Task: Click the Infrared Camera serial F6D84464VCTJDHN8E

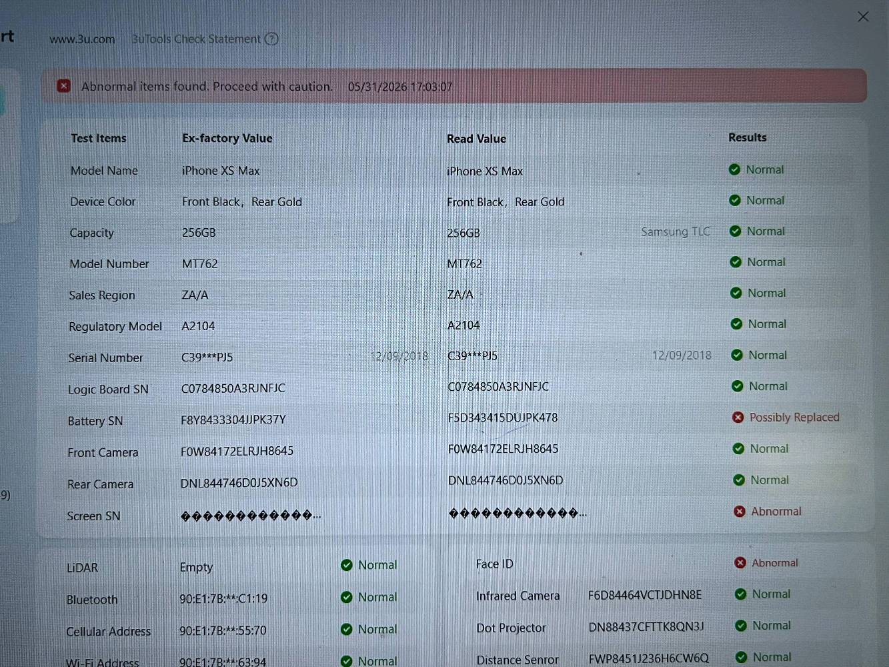Action: click(645, 595)
